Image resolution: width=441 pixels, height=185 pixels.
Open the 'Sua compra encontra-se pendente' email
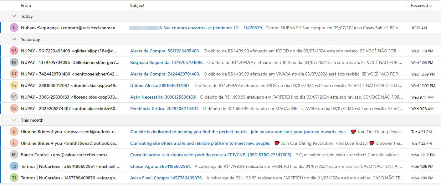210,28
